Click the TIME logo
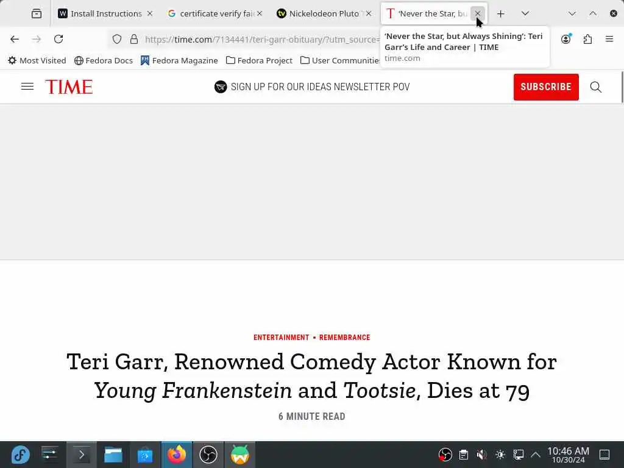This screenshot has width=624, height=468. (69, 87)
